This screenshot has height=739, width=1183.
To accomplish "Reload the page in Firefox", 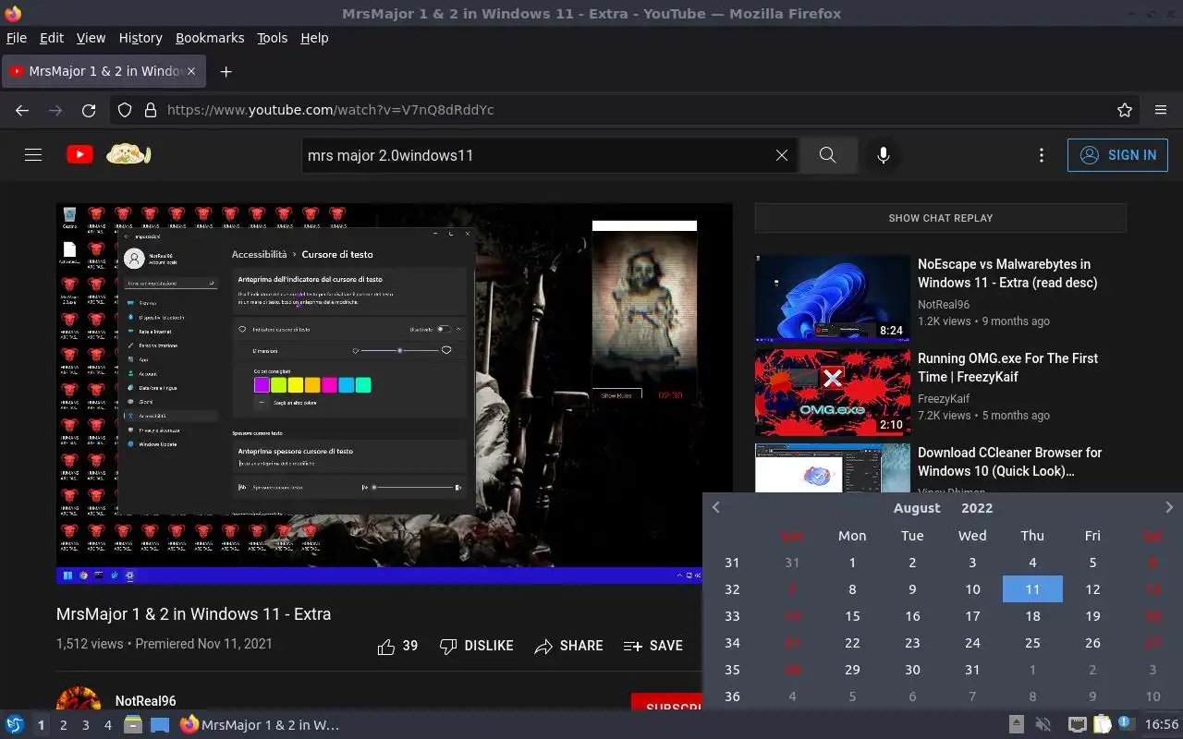I will 89,110.
